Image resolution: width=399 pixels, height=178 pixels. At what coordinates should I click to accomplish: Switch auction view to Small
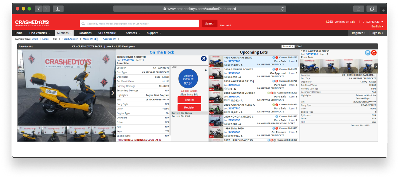(x=35, y=39)
